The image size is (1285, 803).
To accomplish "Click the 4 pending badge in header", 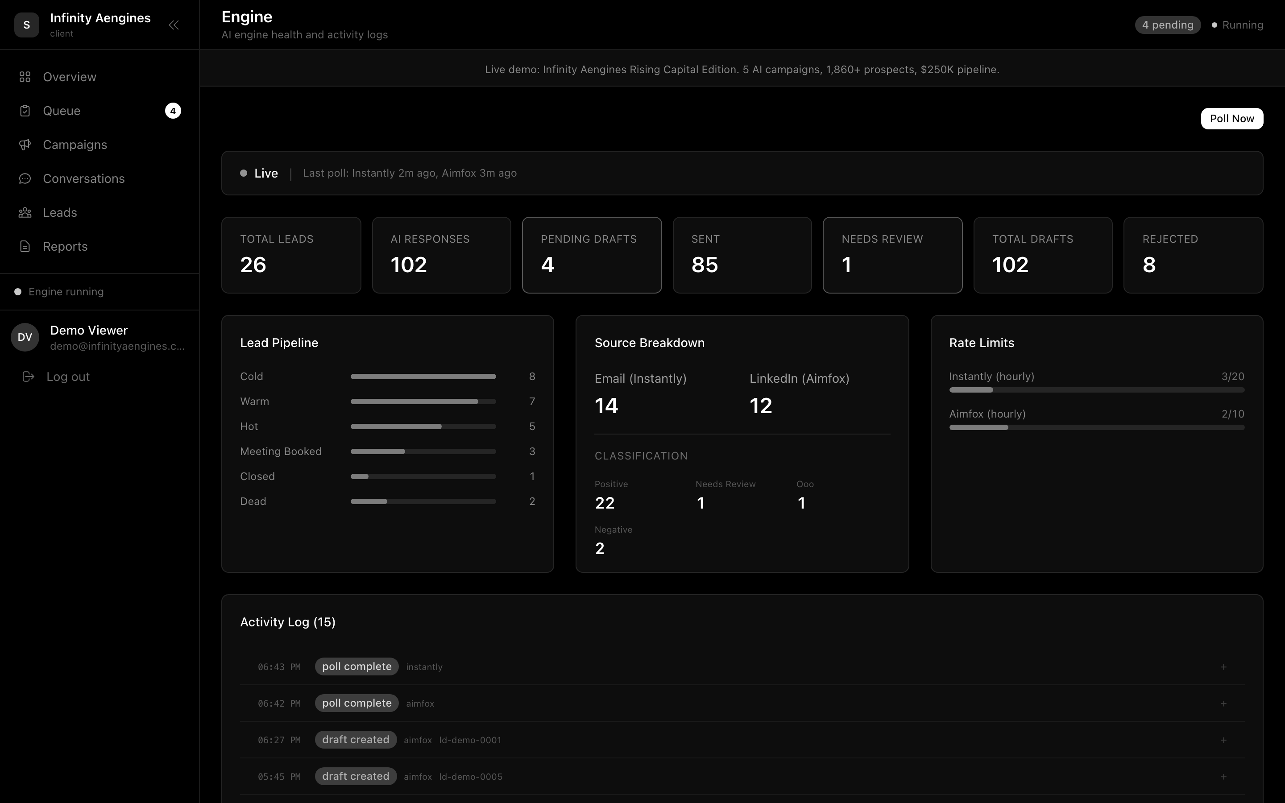I will (1167, 25).
